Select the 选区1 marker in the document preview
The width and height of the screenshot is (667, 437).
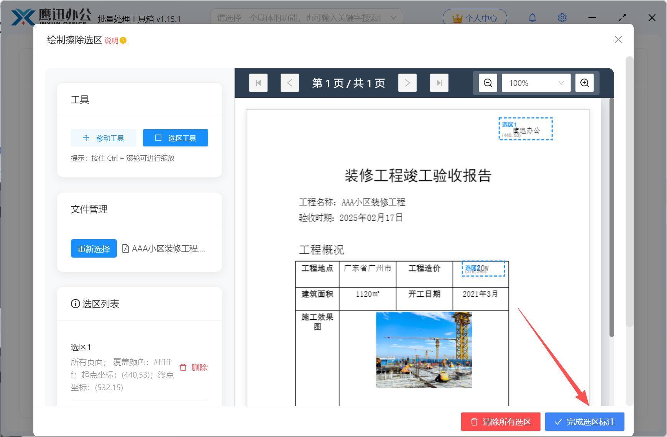click(x=526, y=129)
